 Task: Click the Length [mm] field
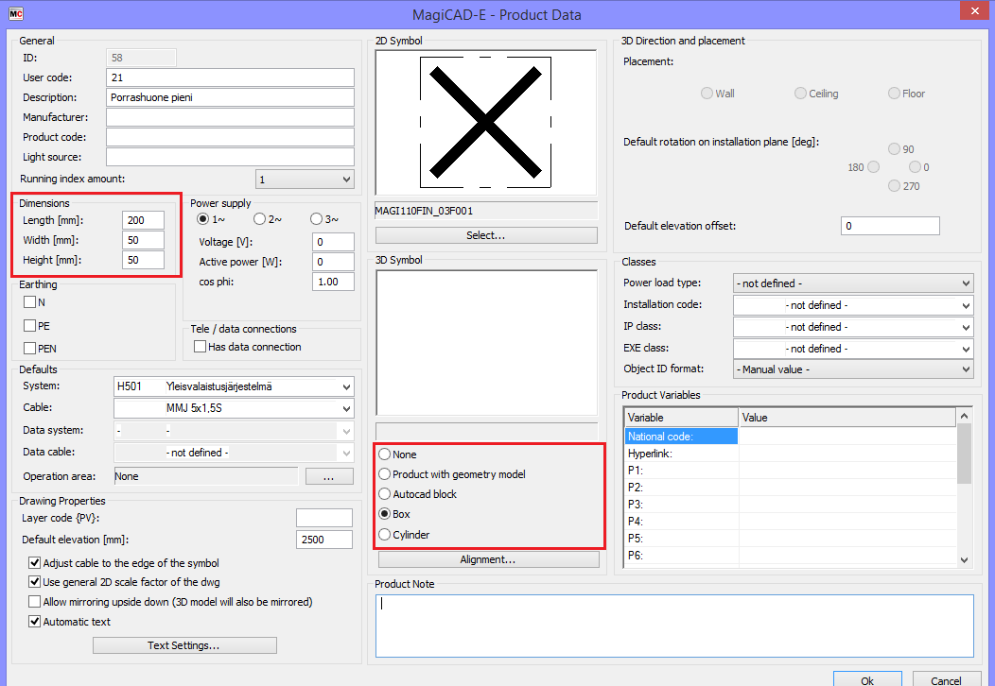pyautogui.click(x=144, y=220)
